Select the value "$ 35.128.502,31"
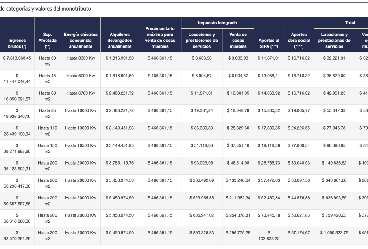 [x=17, y=166]
